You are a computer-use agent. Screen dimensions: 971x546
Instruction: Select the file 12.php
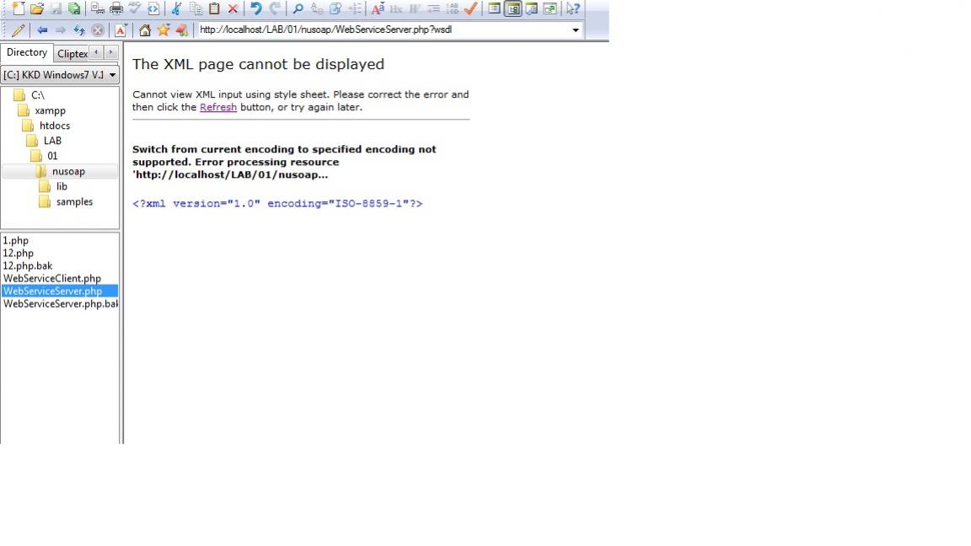pos(18,253)
